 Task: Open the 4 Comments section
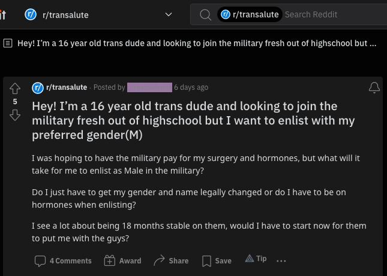[x=63, y=261]
